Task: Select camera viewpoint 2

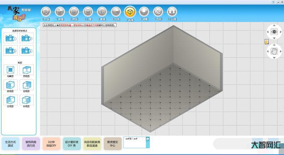Action: point(27,38)
